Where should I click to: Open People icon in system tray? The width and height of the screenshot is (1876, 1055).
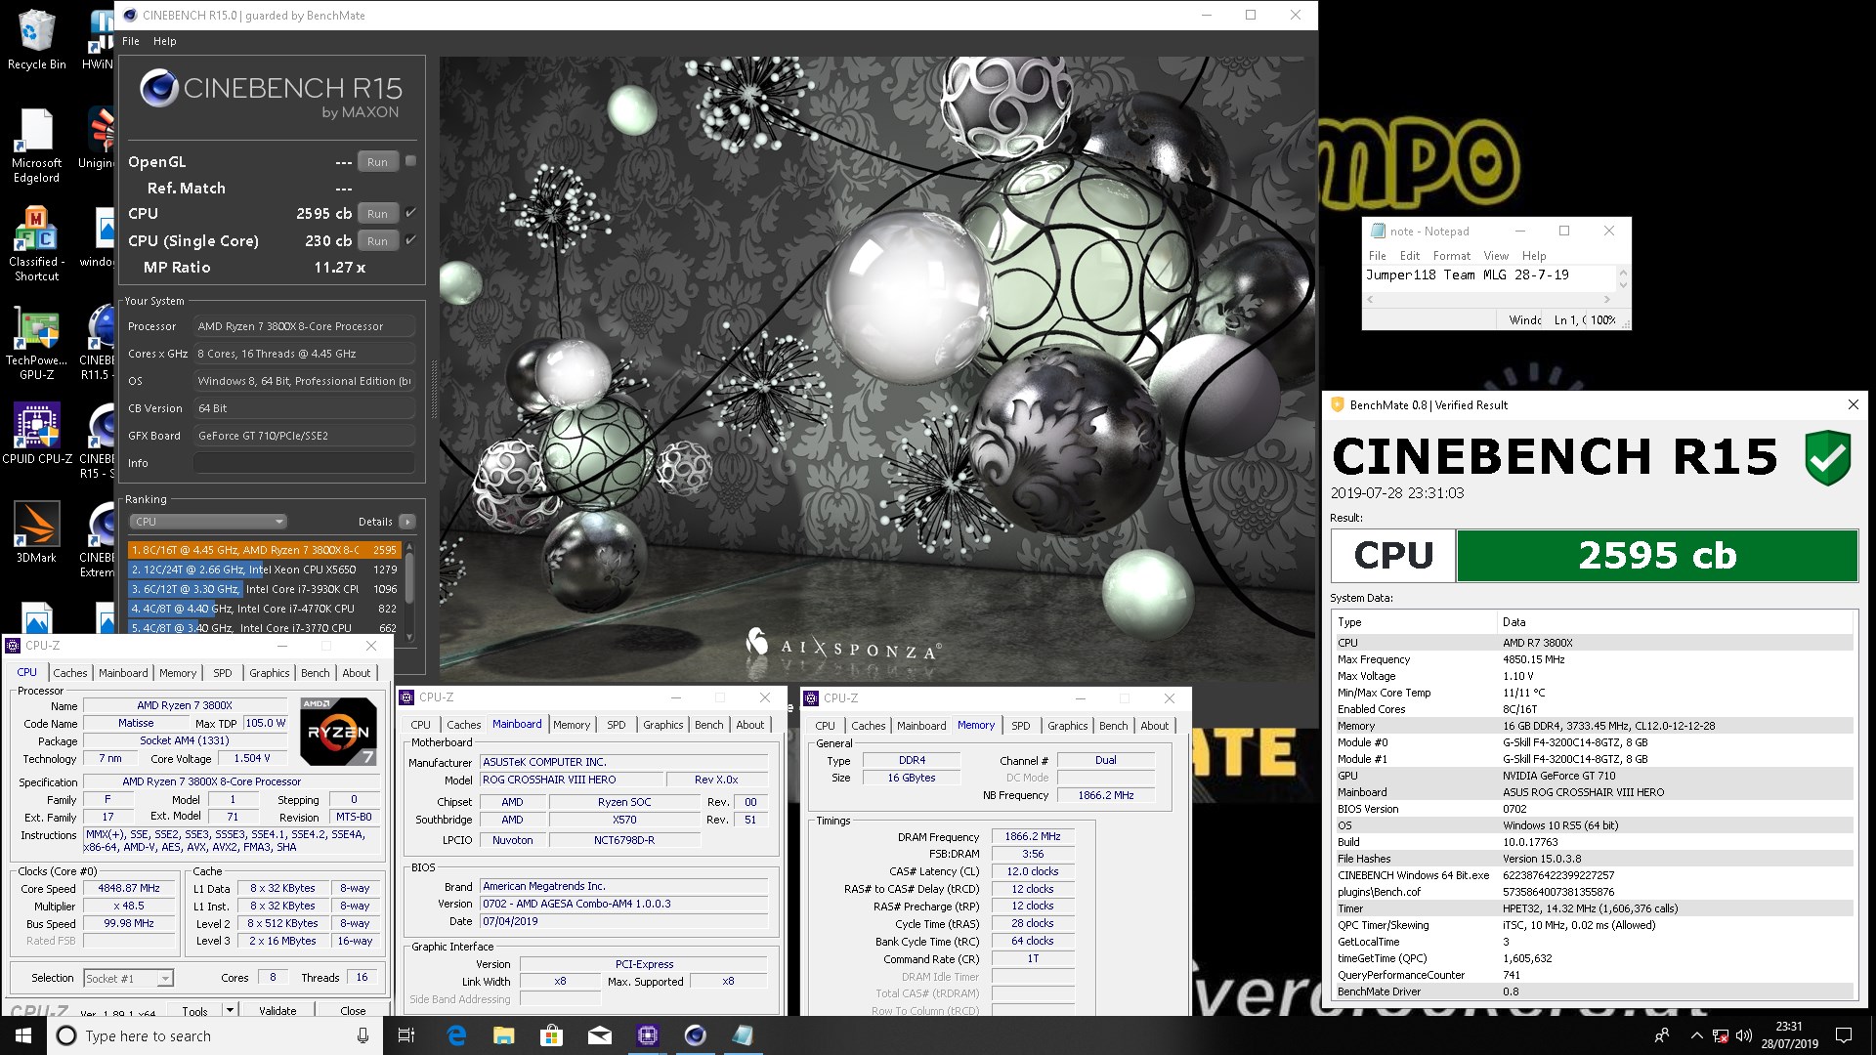point(1662,1035)
